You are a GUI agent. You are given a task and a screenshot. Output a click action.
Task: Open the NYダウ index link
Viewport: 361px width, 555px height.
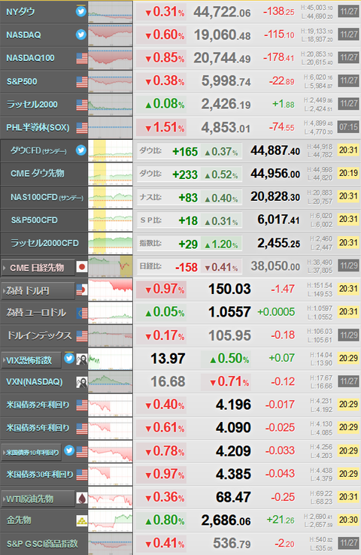20,12
